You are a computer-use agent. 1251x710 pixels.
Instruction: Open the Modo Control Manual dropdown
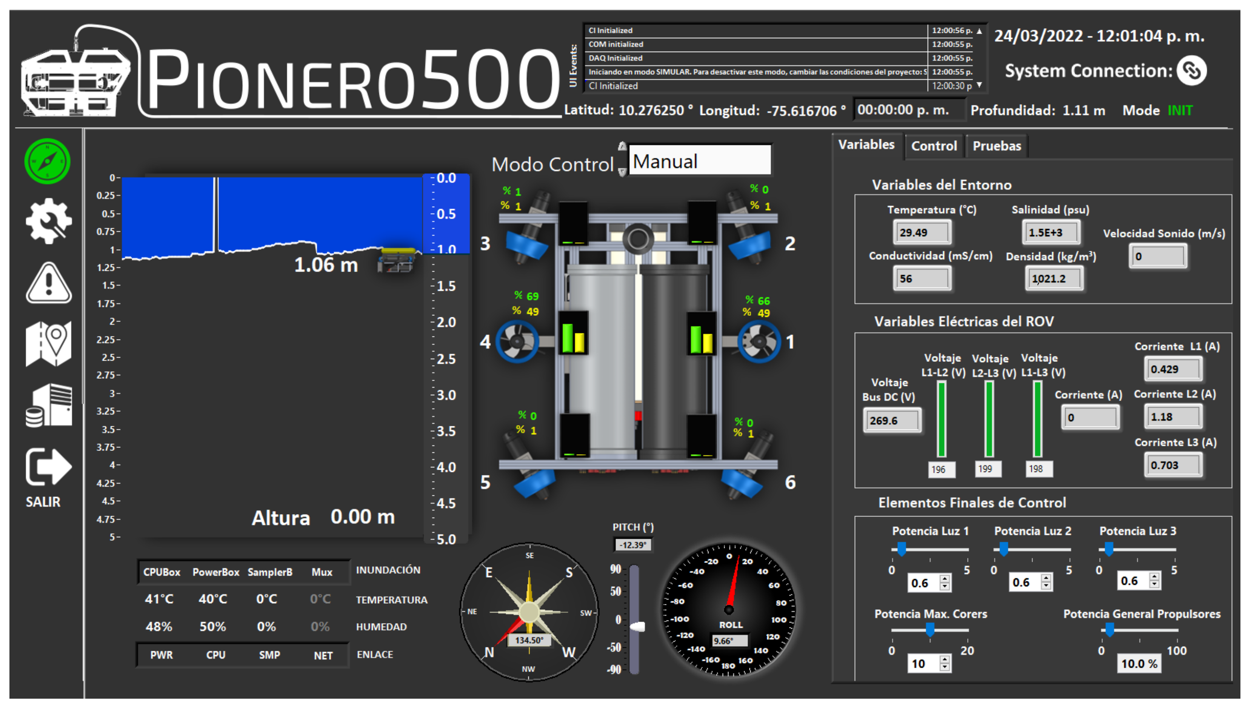tap(701, 161)
